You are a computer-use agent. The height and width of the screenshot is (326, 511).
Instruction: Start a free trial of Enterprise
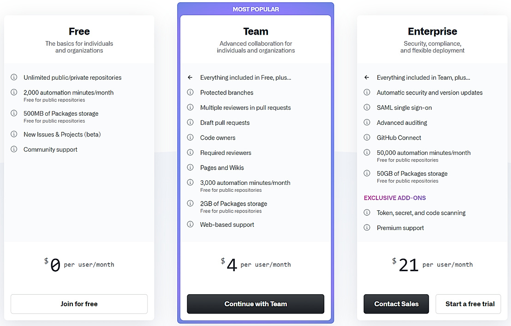(x=468, y=304)
